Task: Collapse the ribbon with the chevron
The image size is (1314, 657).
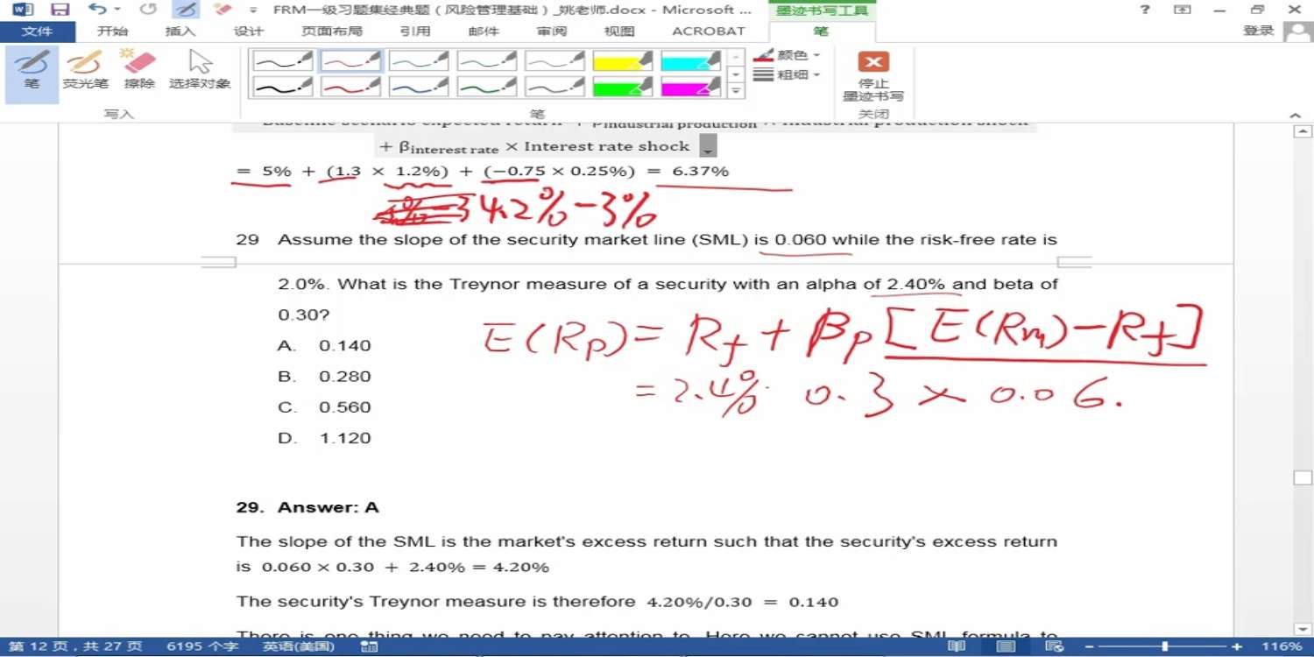Action: pyautogui.click(x=1296, y=116)
